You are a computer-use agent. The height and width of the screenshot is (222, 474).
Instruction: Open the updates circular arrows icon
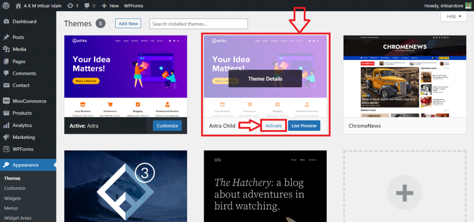[x=70, y=6]
